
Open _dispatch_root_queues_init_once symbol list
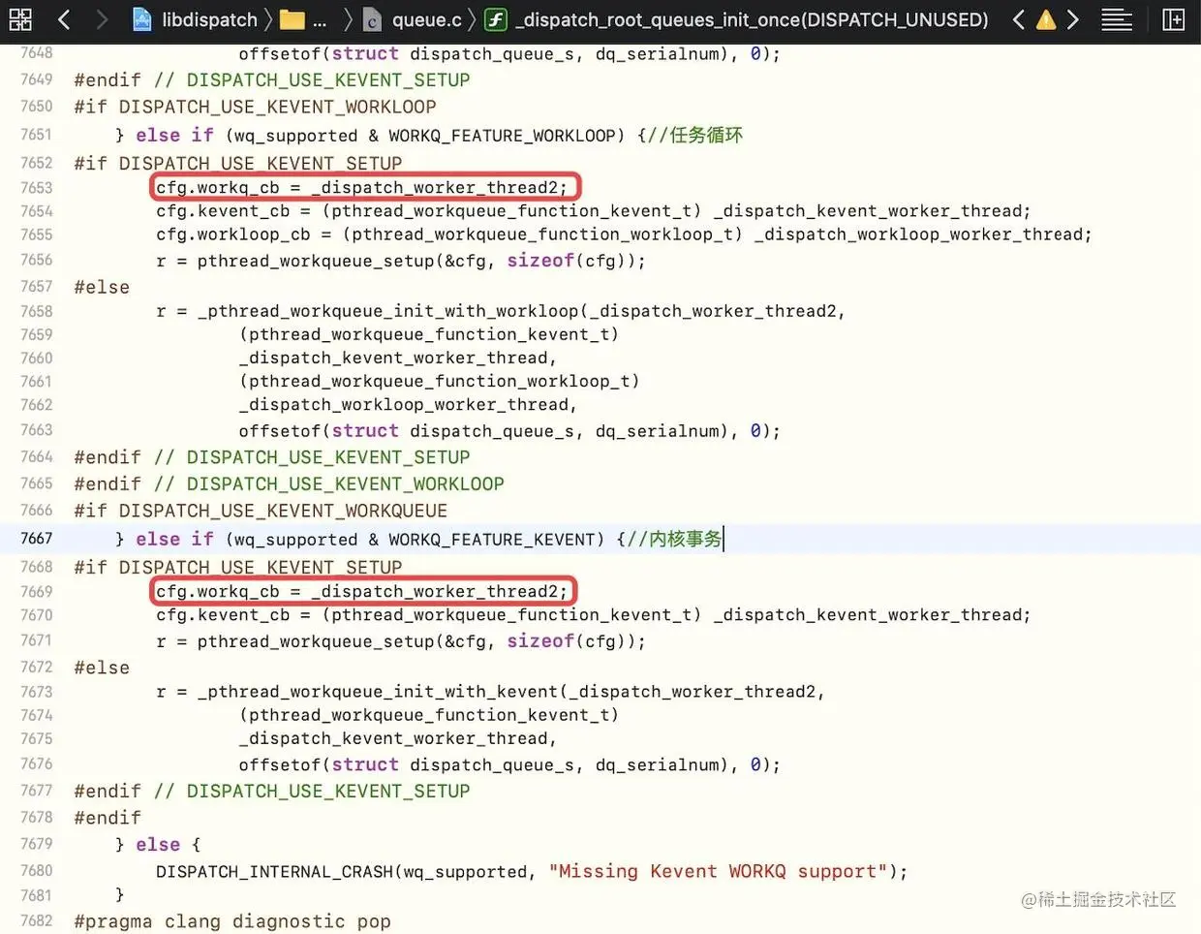click(753, 19)
